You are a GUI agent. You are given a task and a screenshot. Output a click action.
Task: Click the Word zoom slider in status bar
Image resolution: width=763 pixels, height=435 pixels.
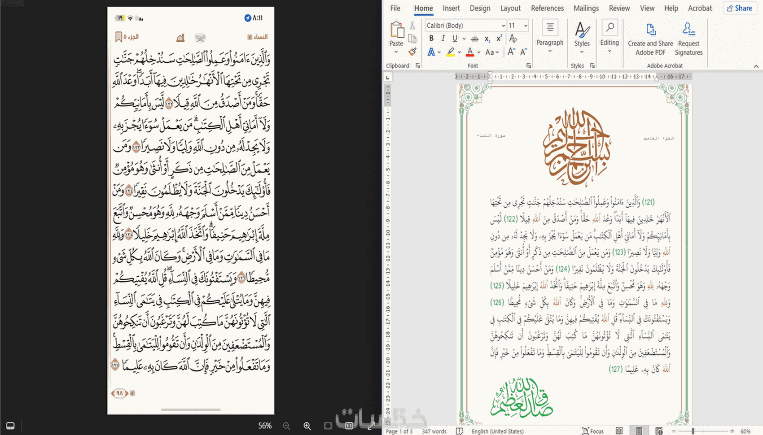tap(693, 431)
